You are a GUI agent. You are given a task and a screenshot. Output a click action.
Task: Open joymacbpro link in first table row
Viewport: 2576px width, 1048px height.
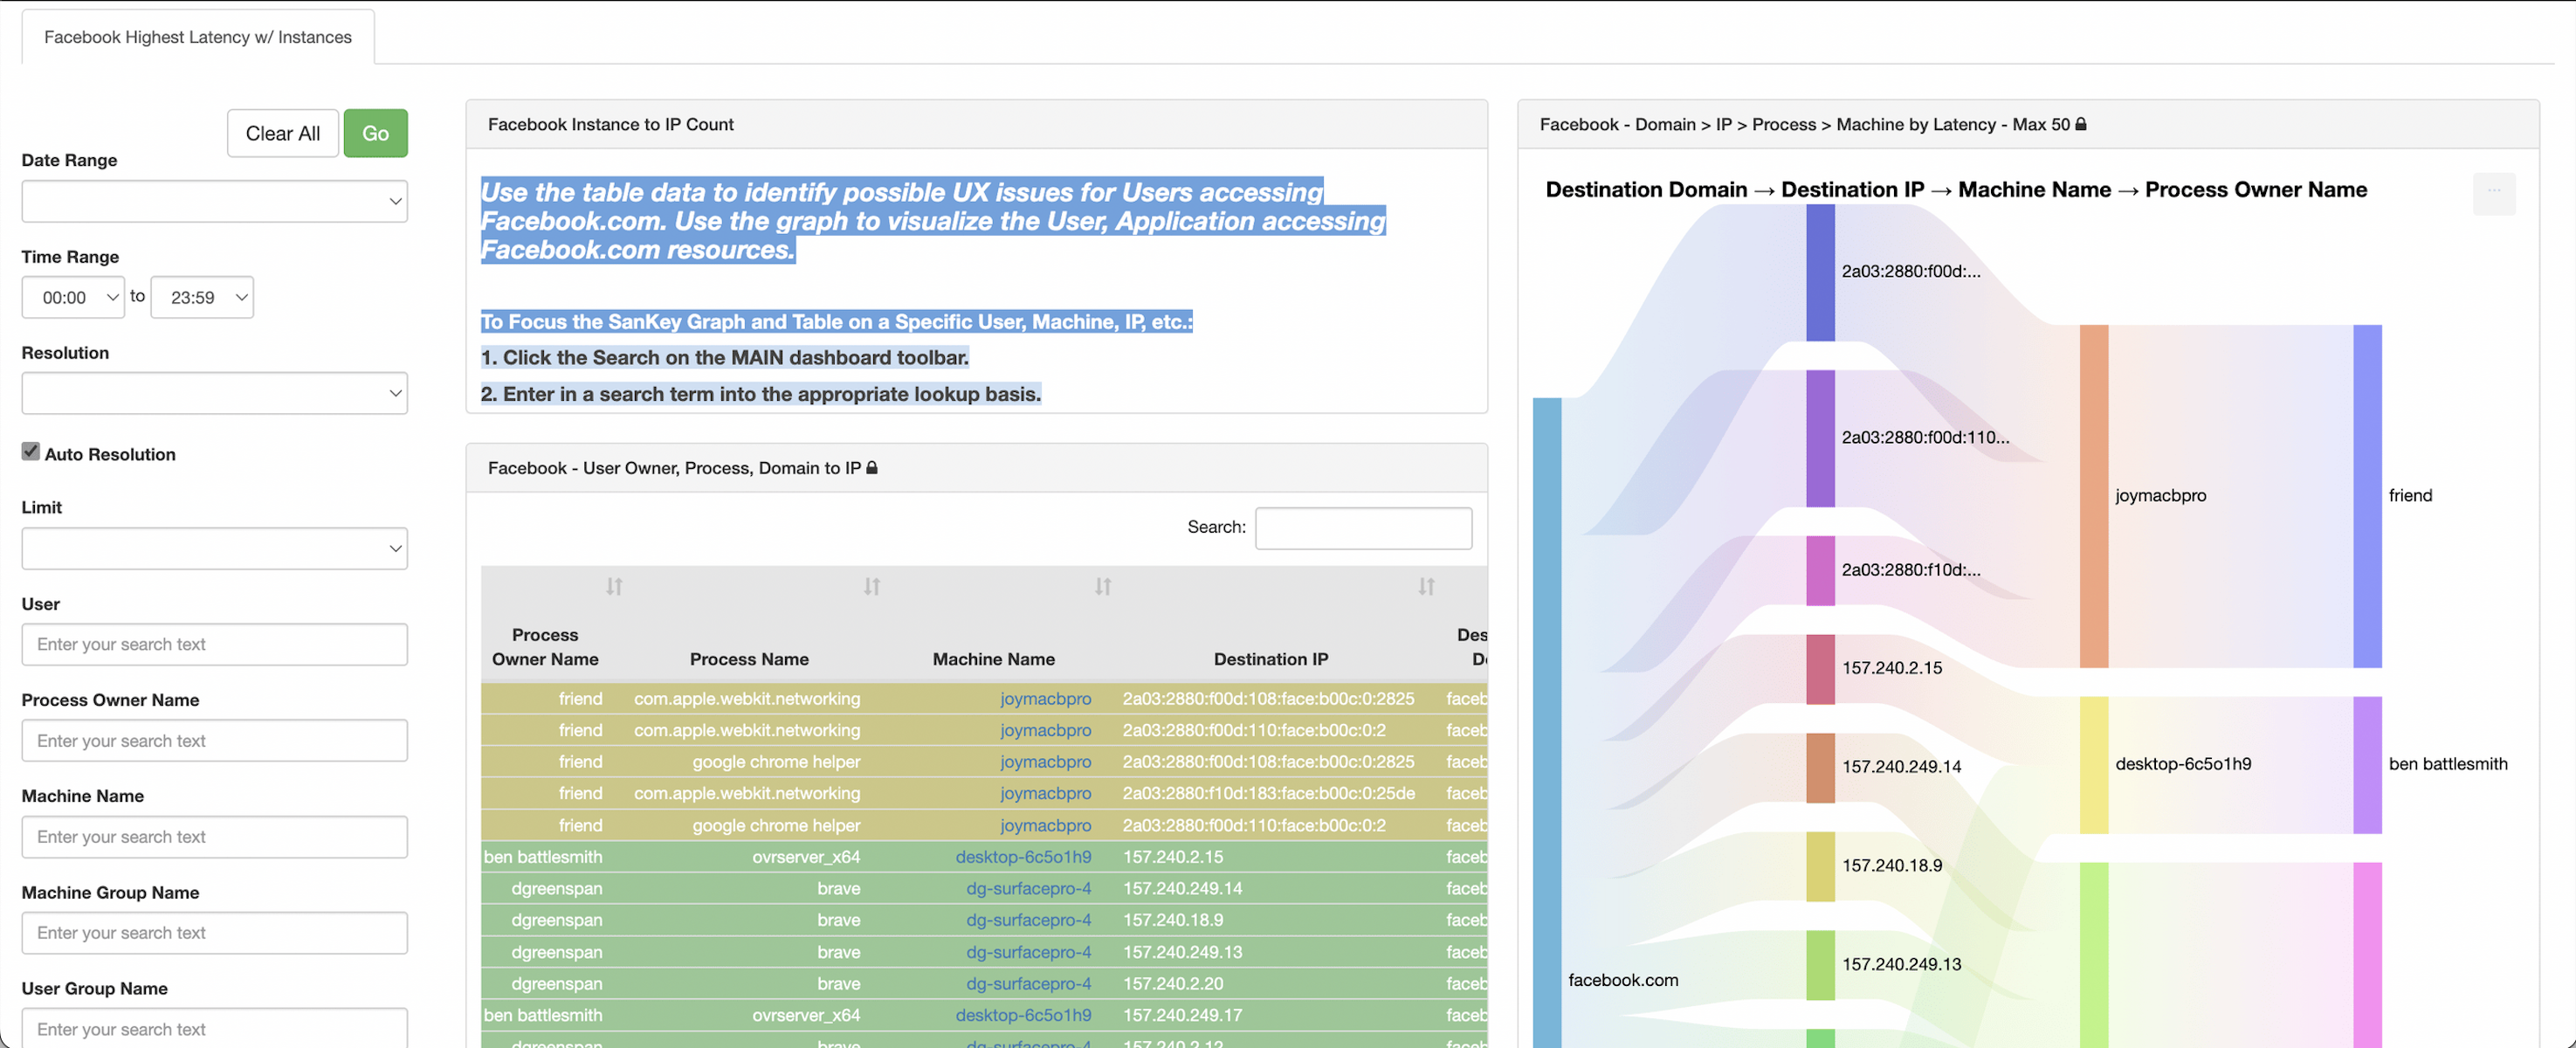click(x=1045, y=698)
